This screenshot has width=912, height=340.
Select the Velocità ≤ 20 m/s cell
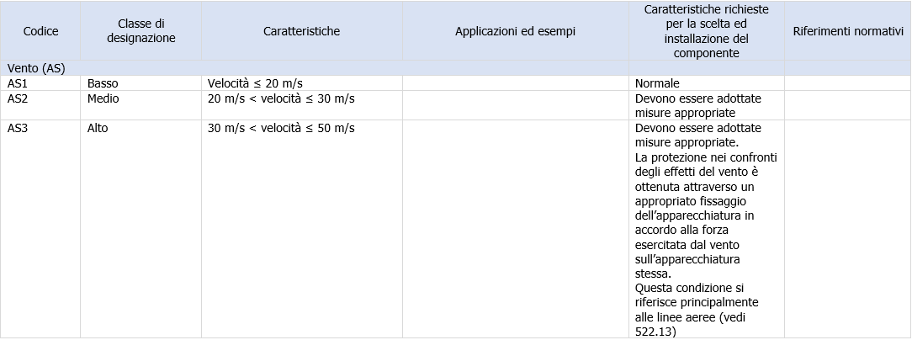tap(256, 83)
